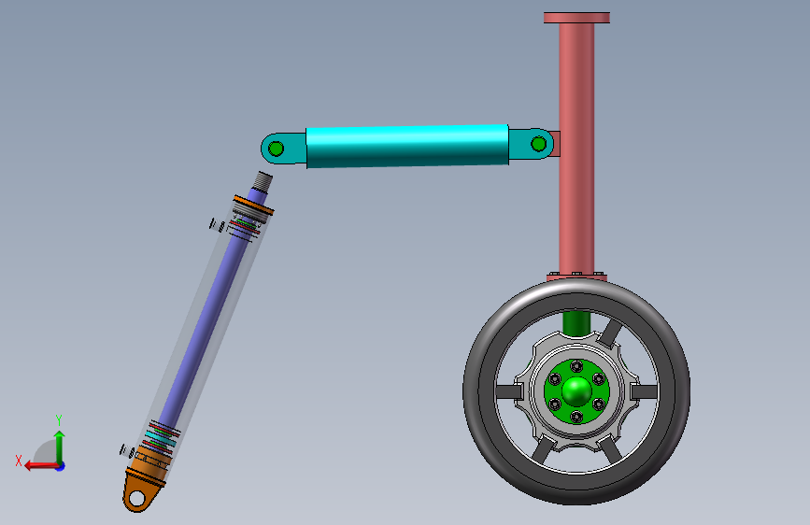Select the dark green fork stub above hub

576,322
